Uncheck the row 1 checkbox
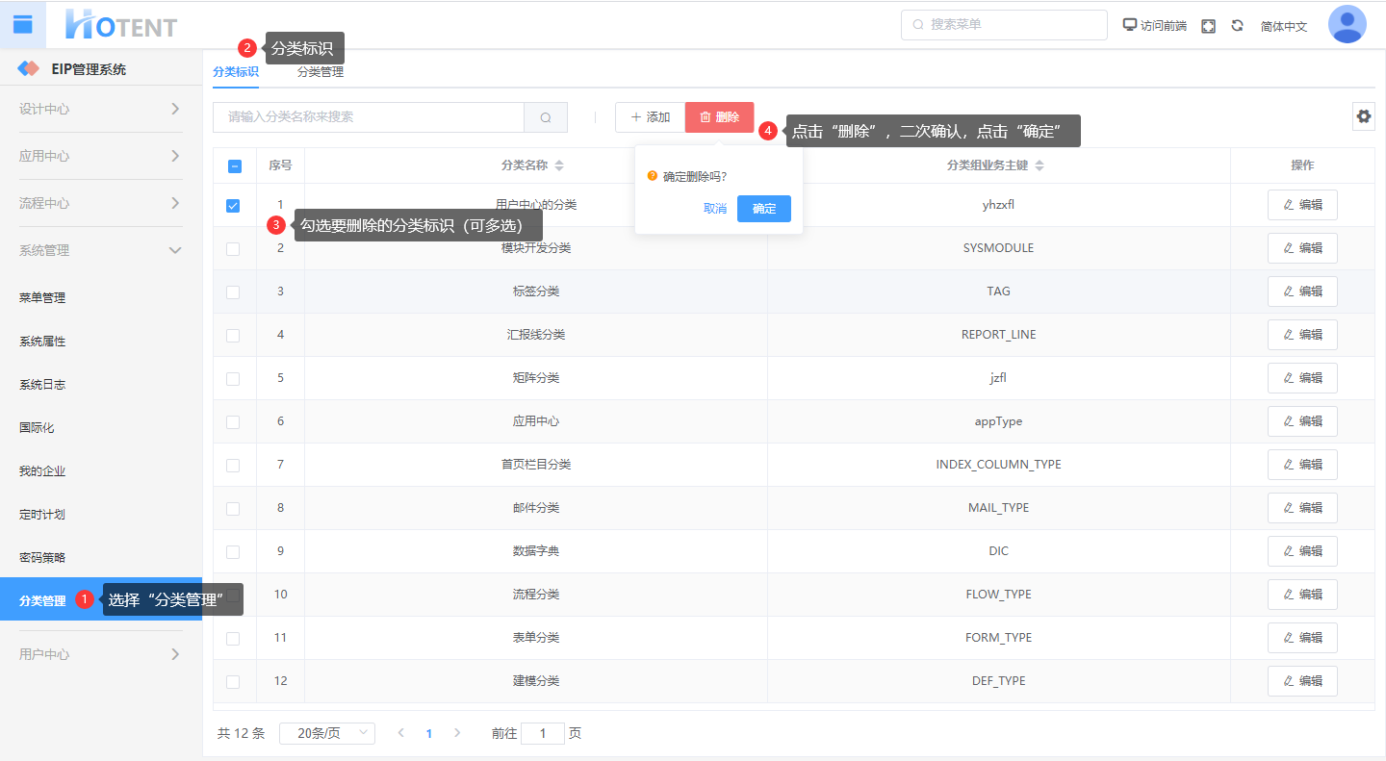The width and height of the screenshot is (1386, 761). (x=233, y=206)
